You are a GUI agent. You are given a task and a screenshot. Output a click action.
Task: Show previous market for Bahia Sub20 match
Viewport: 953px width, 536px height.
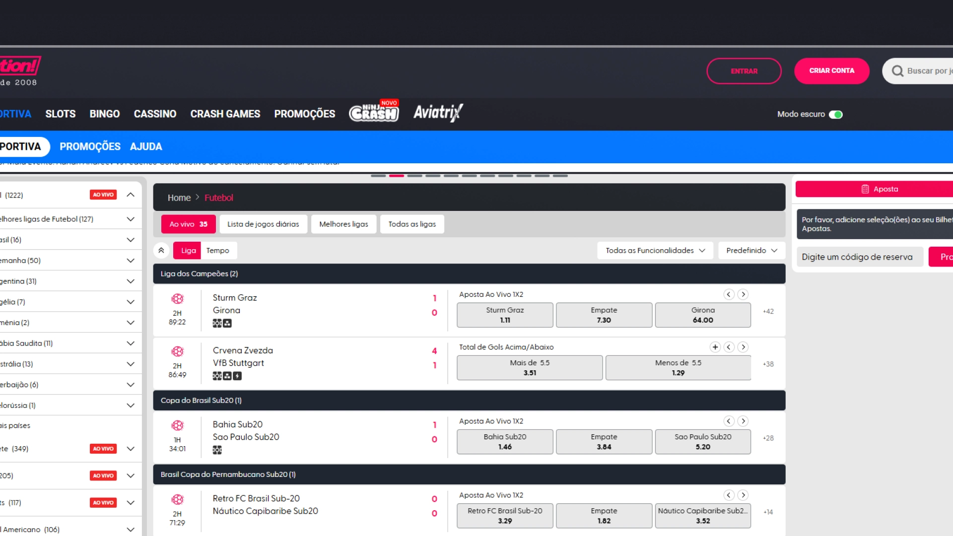point(729,421)
